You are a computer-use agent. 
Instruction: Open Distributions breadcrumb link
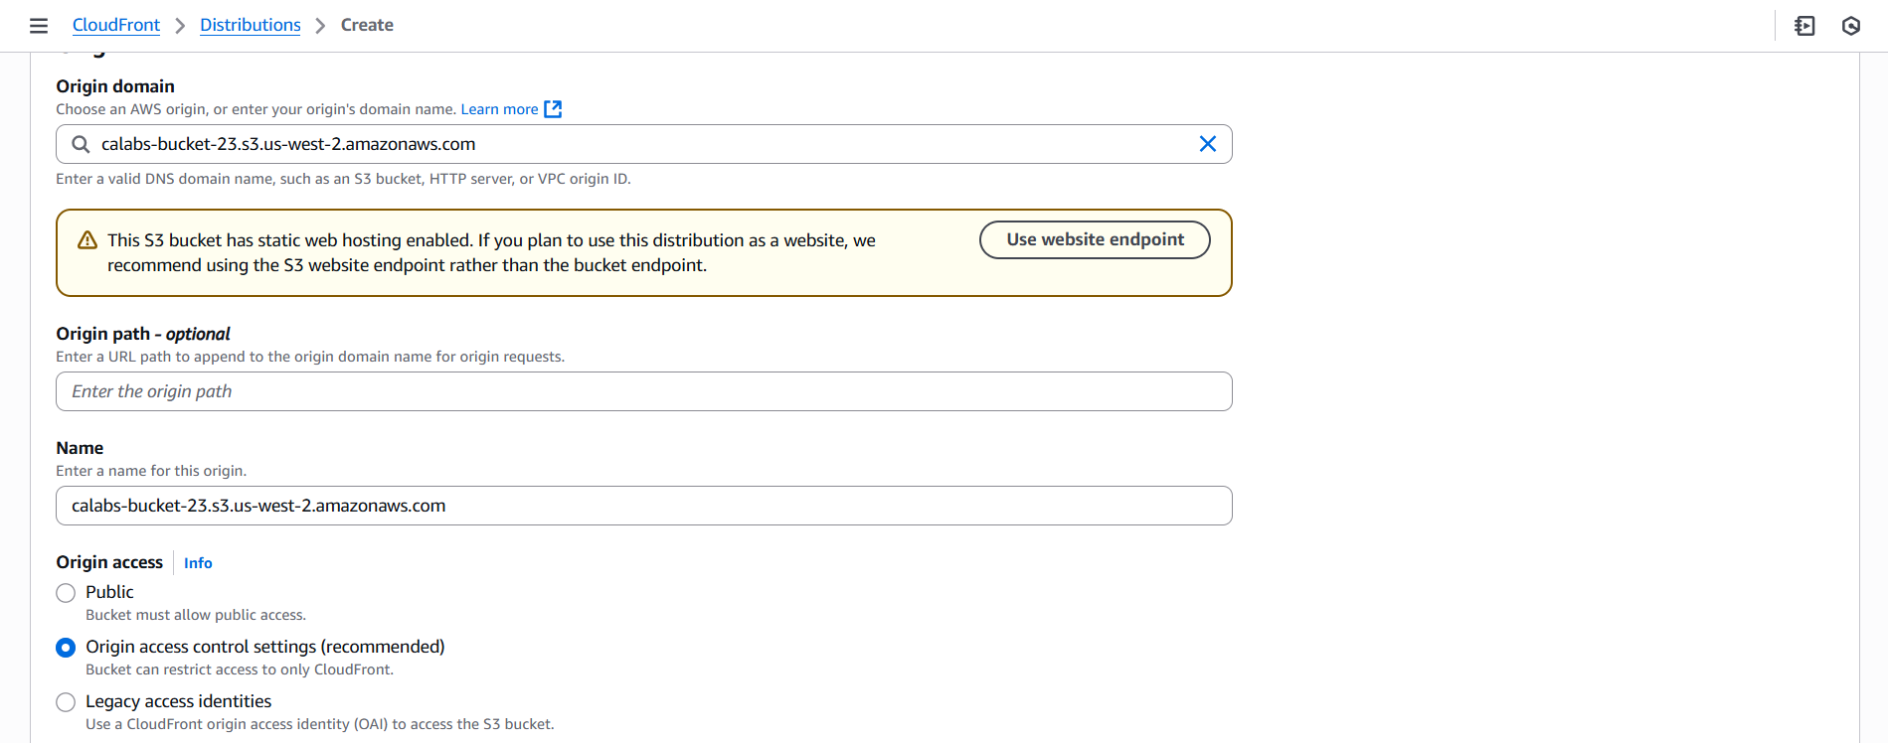click(251, 25)
